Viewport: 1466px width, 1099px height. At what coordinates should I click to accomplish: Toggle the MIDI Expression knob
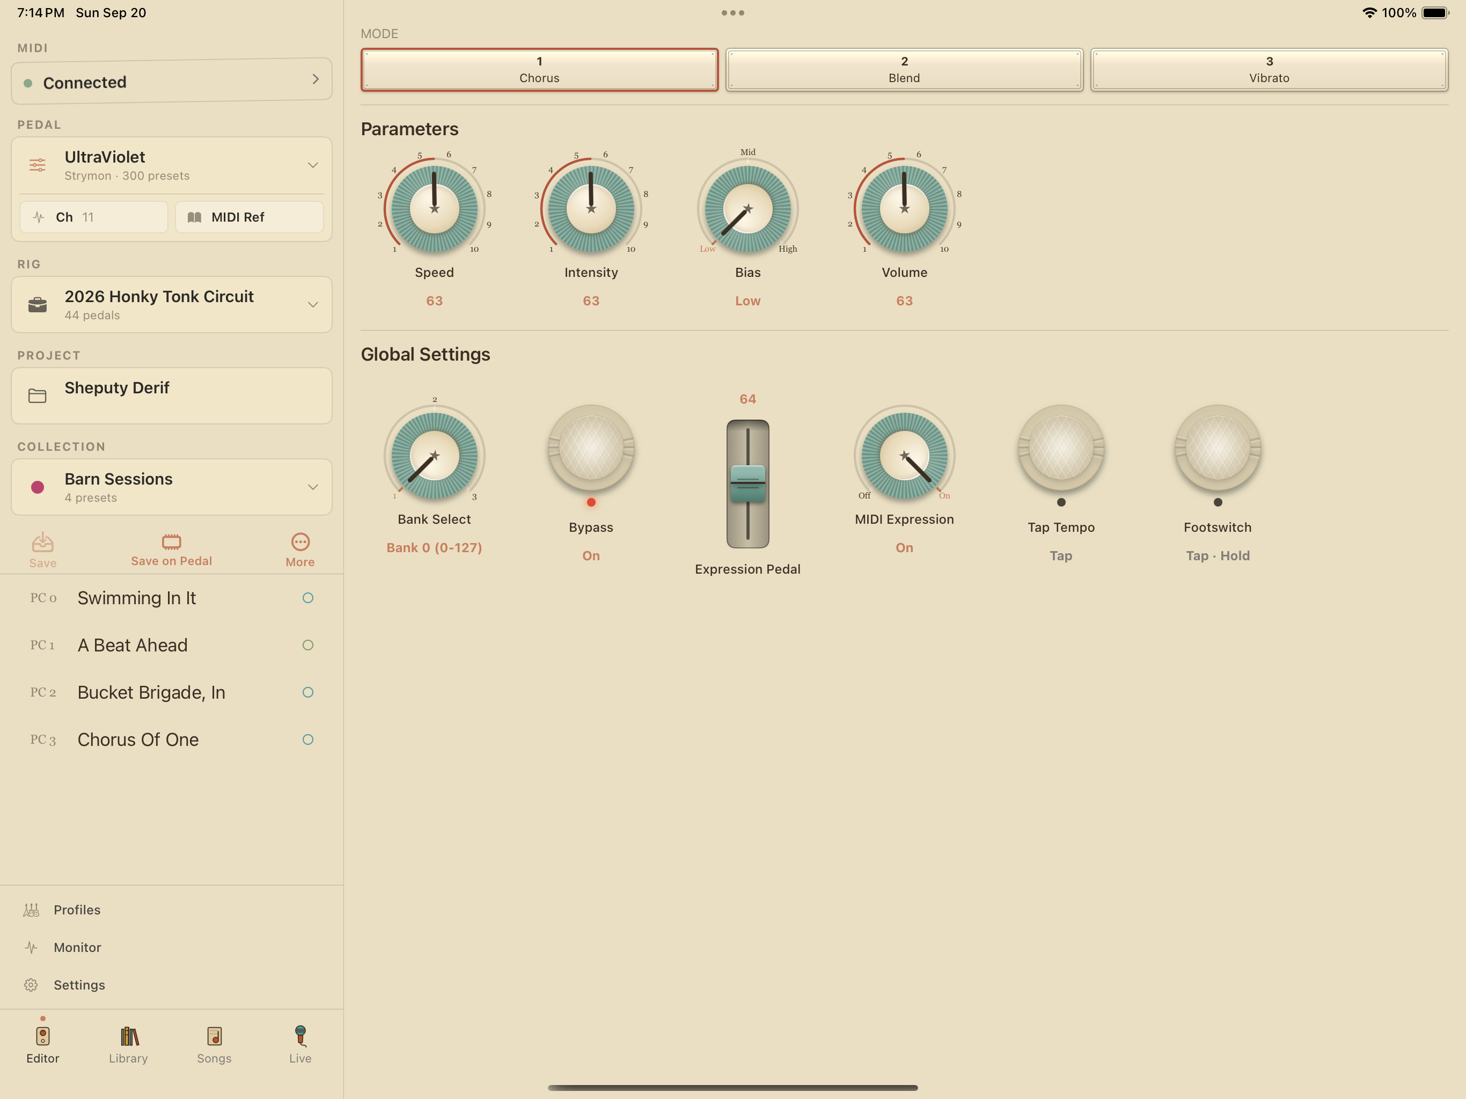tap(904, 456)
